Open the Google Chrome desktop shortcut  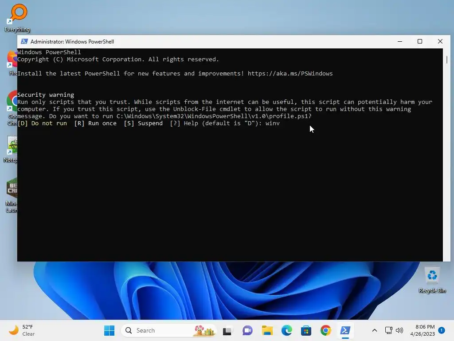tap(12, 108)
